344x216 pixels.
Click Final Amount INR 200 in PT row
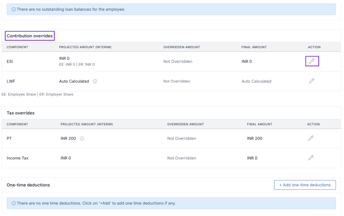tap(255, 138)
